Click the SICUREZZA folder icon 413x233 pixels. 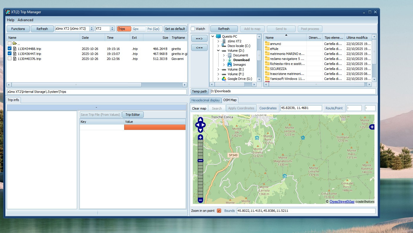pyautogui.click(x=267, y=69)
